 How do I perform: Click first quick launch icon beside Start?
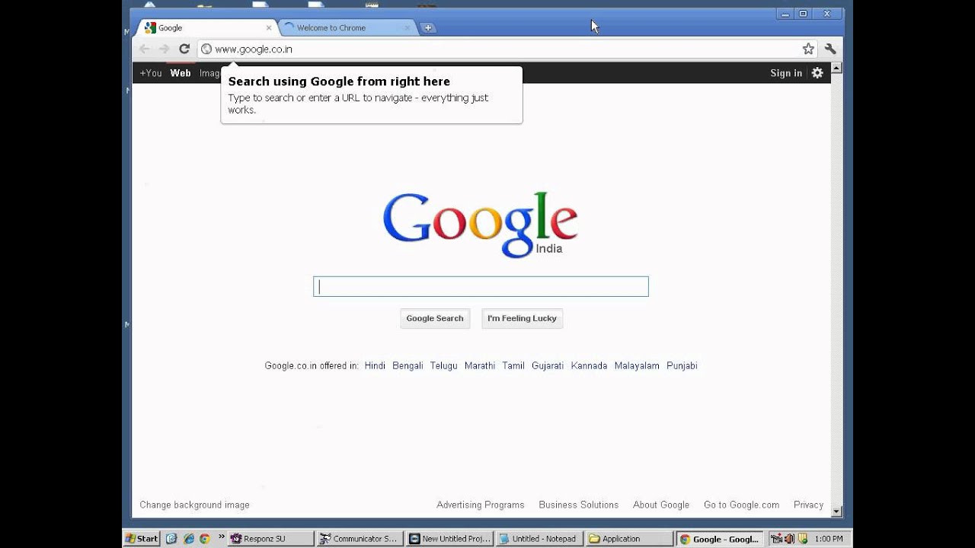tap(171, 538)
